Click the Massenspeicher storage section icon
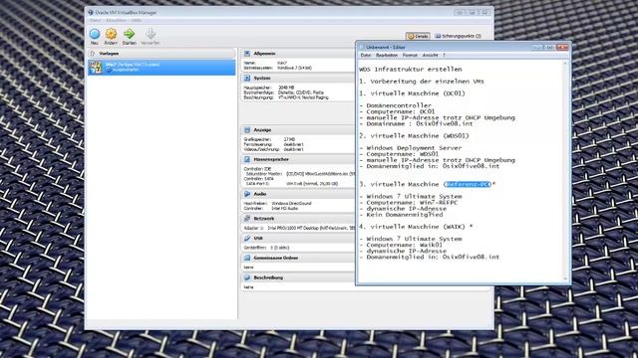This screenshot has width=638, height=358. [x=247, y=159]
